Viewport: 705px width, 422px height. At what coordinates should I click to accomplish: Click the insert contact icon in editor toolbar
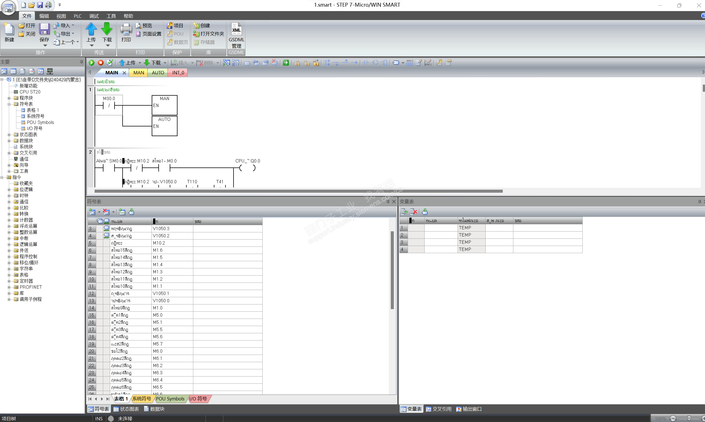[x=366, y=63]
